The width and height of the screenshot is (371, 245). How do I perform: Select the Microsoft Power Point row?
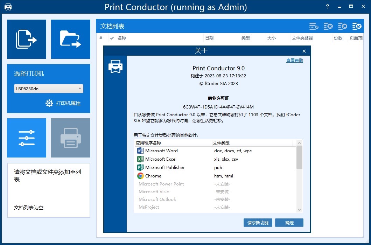click(215, 184)
